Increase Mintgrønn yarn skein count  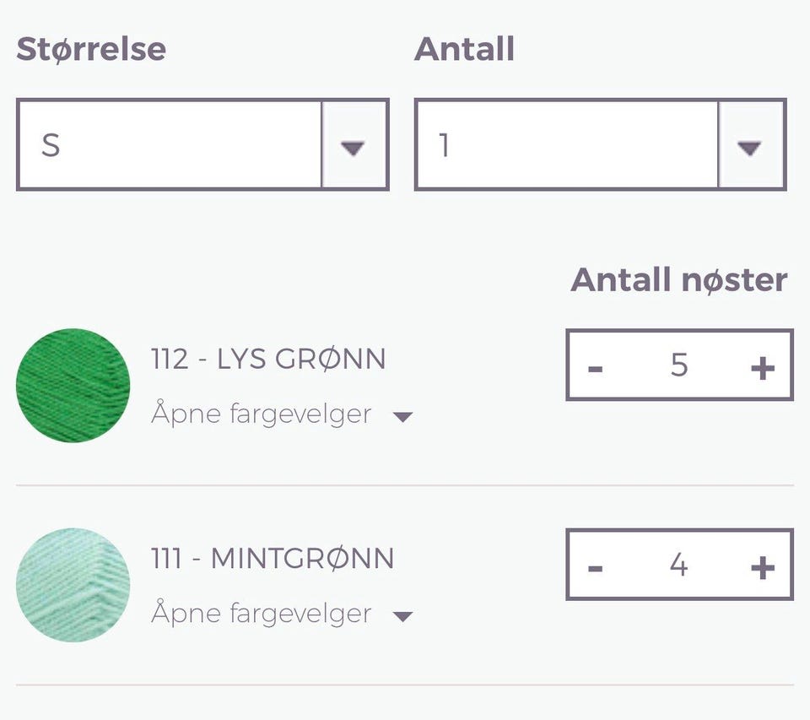click(762, 566)
